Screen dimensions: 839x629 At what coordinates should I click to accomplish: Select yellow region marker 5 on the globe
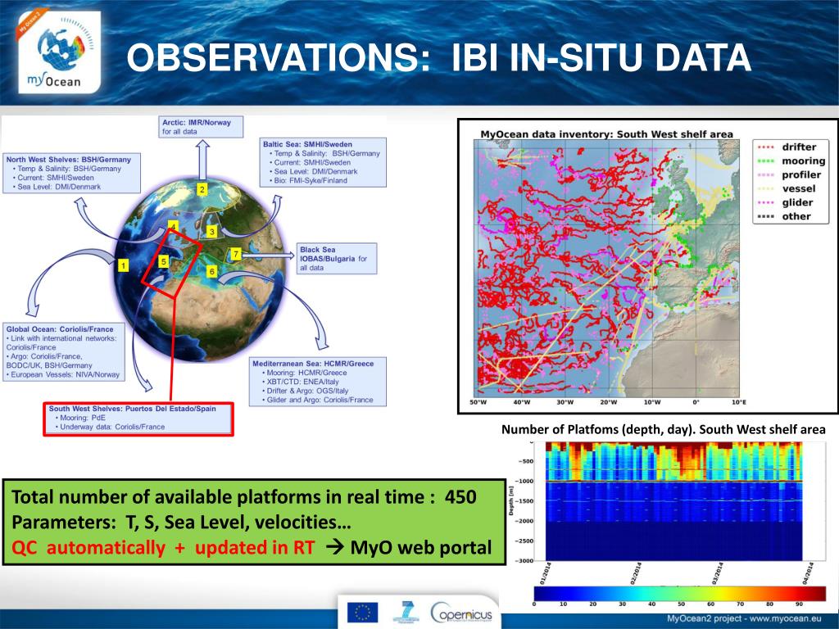click(x=163, y=261)
